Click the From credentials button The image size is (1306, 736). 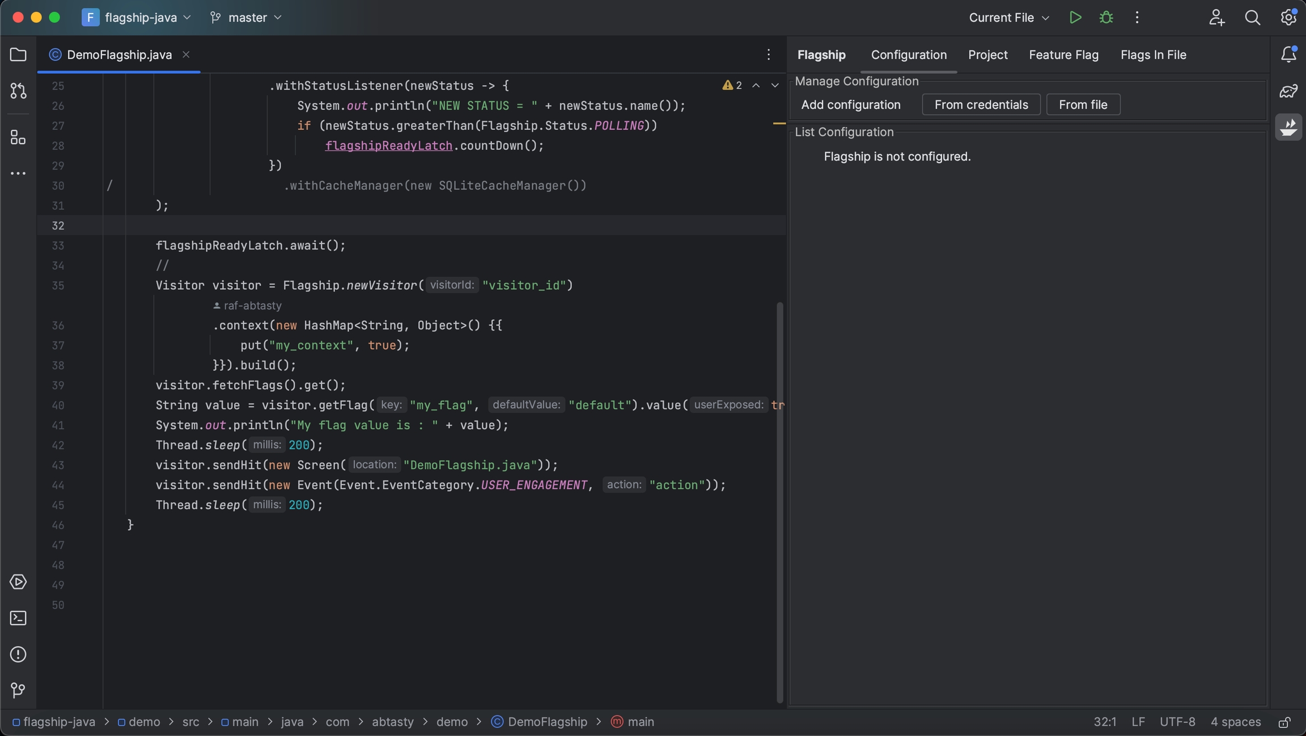[x=981, y=105]
